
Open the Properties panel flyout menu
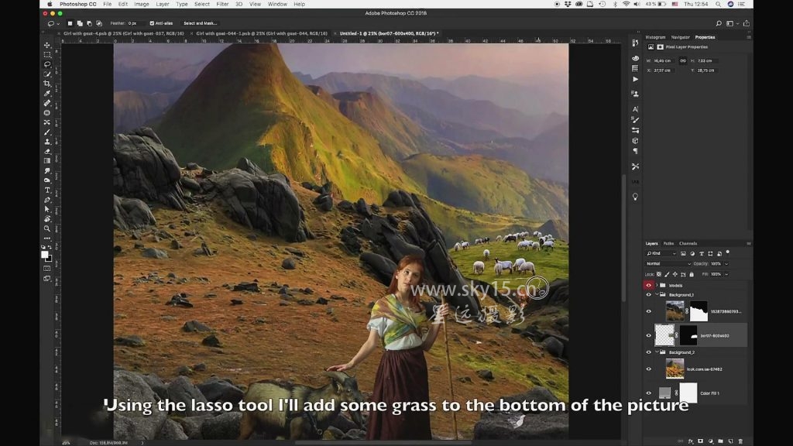pyautogui.click(x=749, y=37)
